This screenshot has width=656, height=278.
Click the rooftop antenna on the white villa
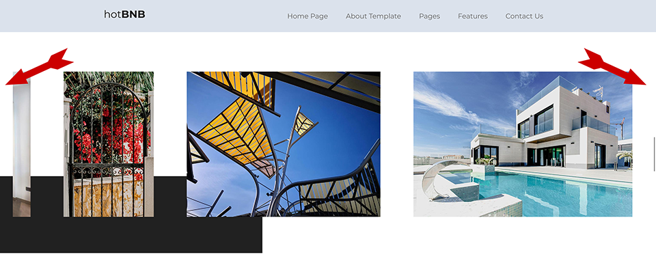coord(599,92)
